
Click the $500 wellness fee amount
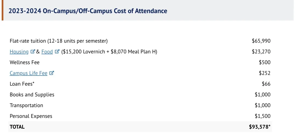click(x=265, y=62)
